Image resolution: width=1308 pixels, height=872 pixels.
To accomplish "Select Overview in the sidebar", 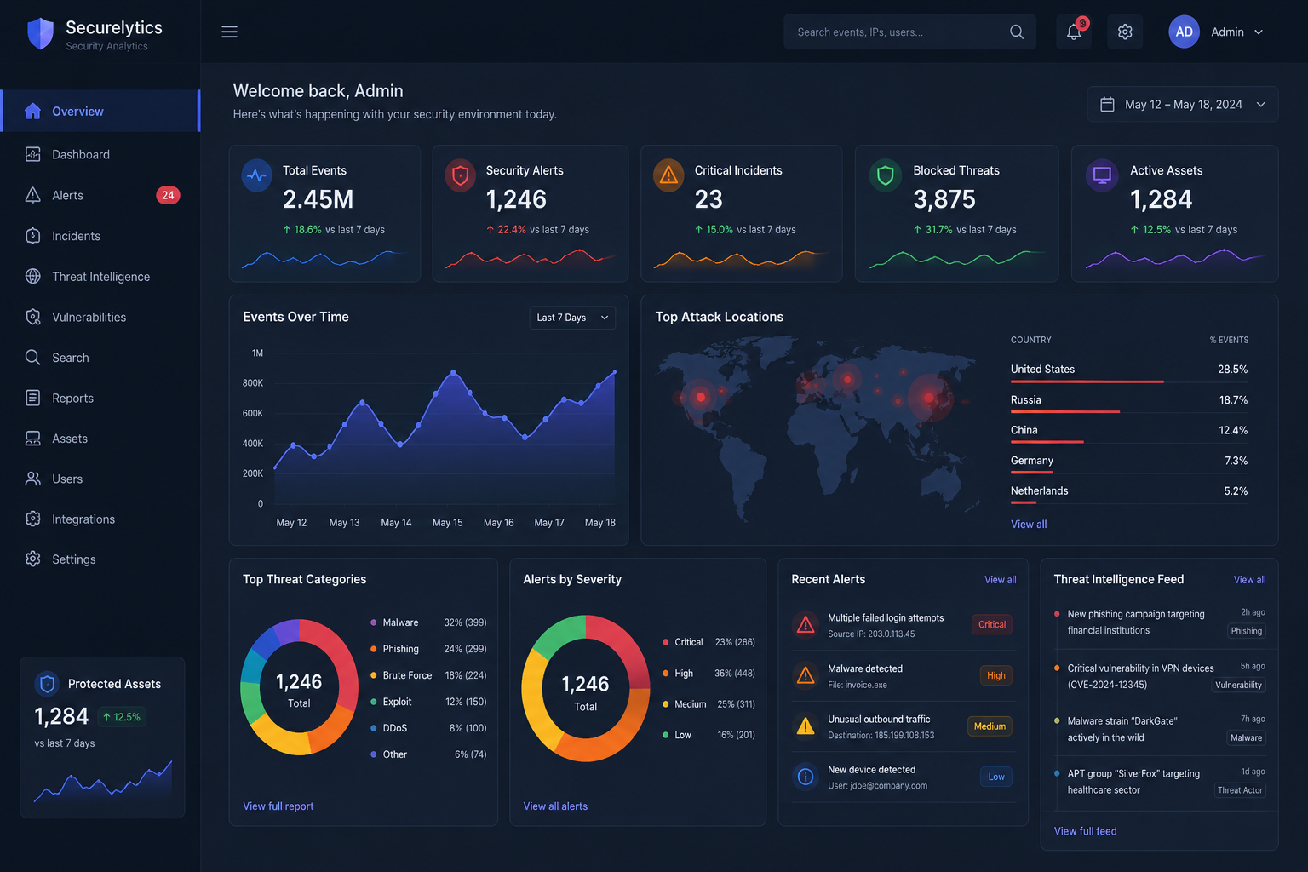I will click(x=100, y=111).
